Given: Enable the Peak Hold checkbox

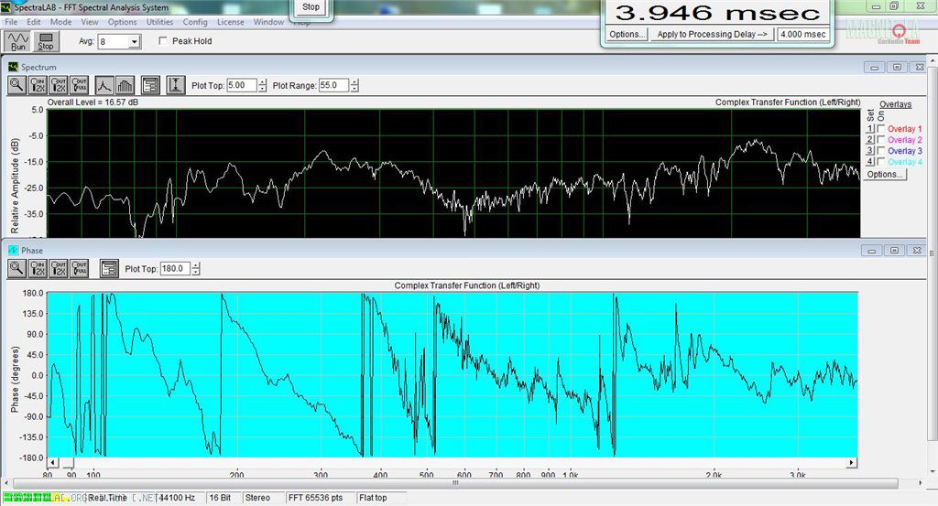Looking at the screenshot, I should (x=163, y=41).
